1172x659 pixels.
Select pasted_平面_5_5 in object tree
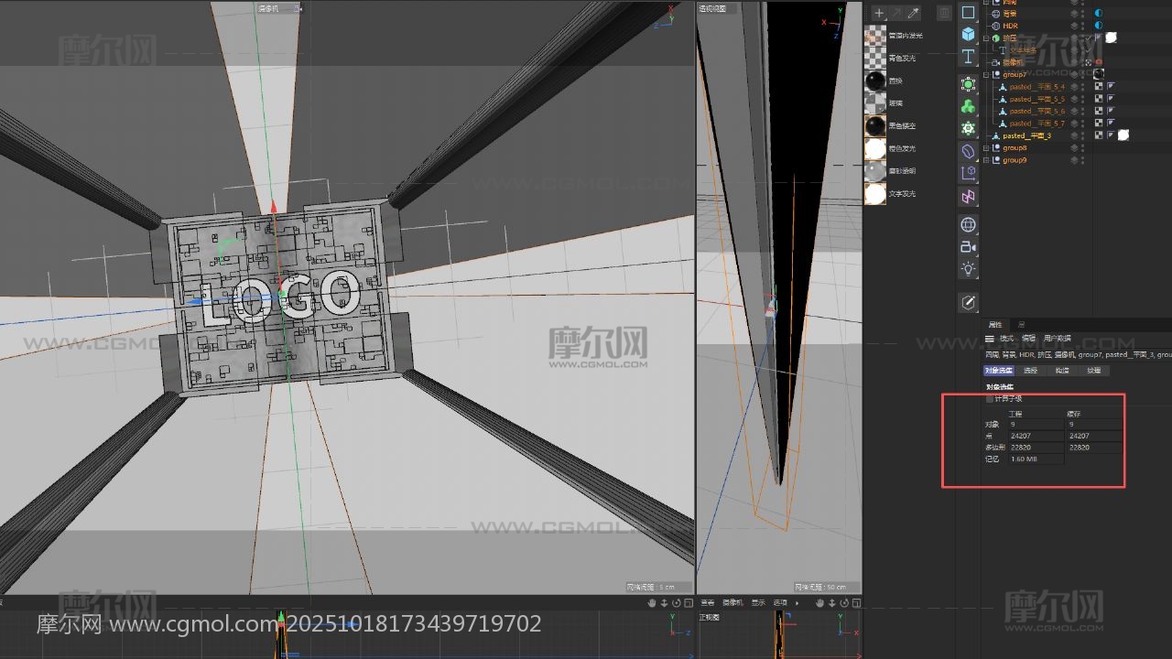pos(1036,99)
